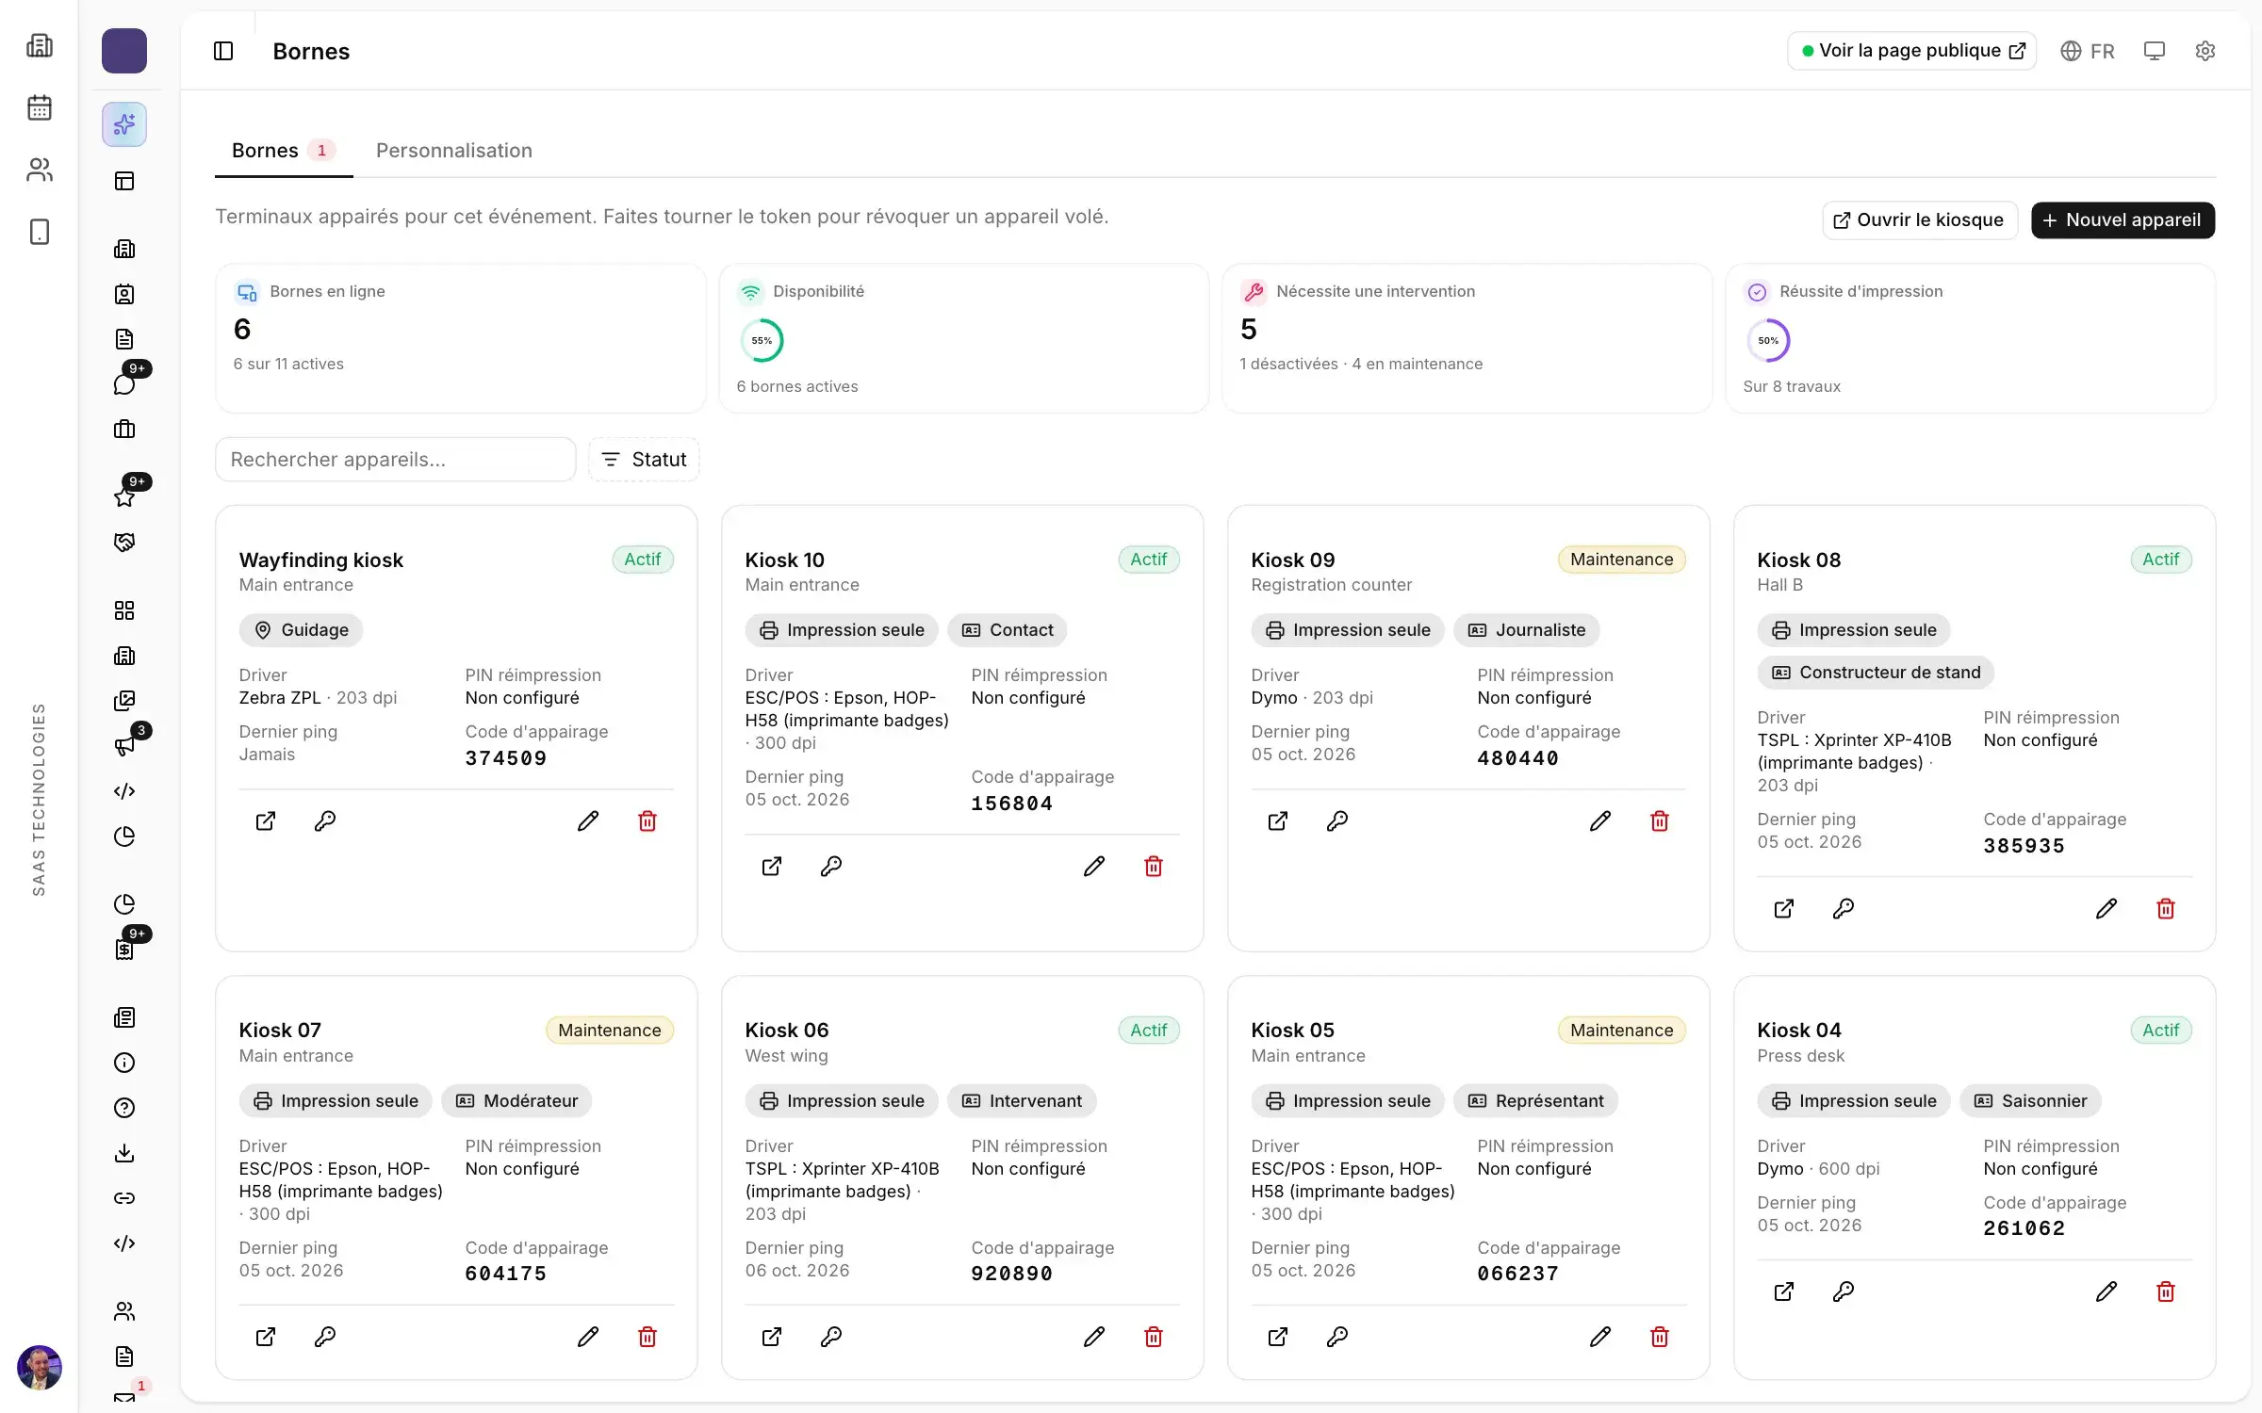Click the purple workspace logo square

coord(124,51)
